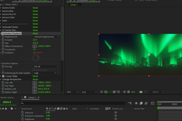Toggle stopwatch for Displacement property
The height and width of the screenshot is (121, 182).
click(x=3, y=37)
